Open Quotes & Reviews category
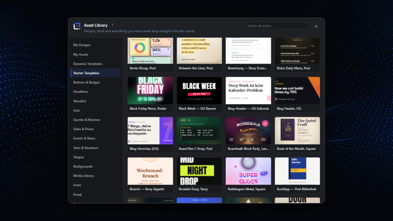Viewport: 393px width, 221px height. [96, 120]
